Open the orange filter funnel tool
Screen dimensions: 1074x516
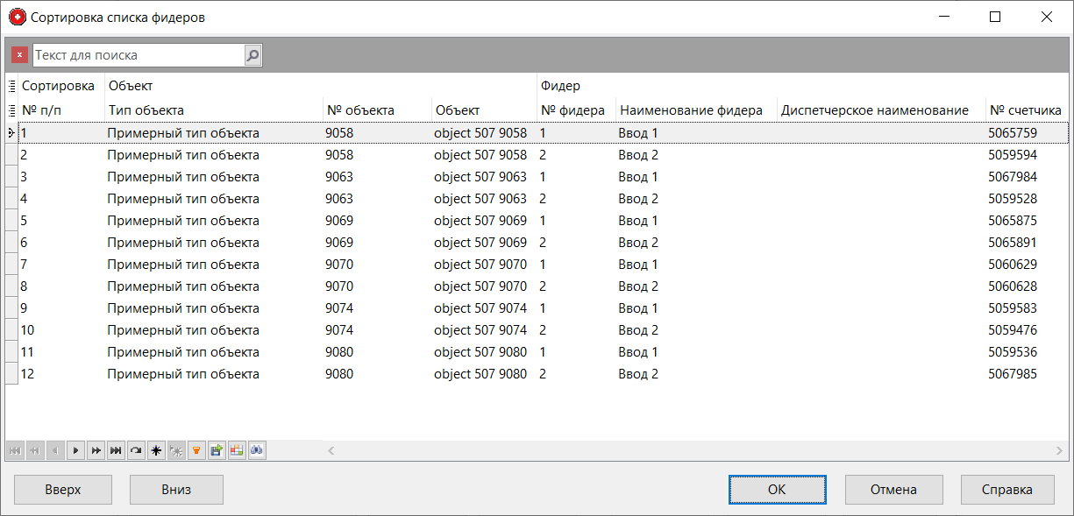pos(196,450)
